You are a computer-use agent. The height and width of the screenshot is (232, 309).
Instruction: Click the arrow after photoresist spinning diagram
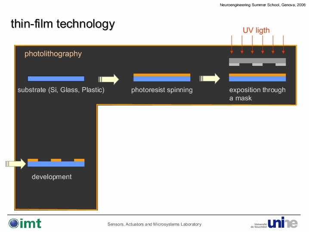point(210,78)
